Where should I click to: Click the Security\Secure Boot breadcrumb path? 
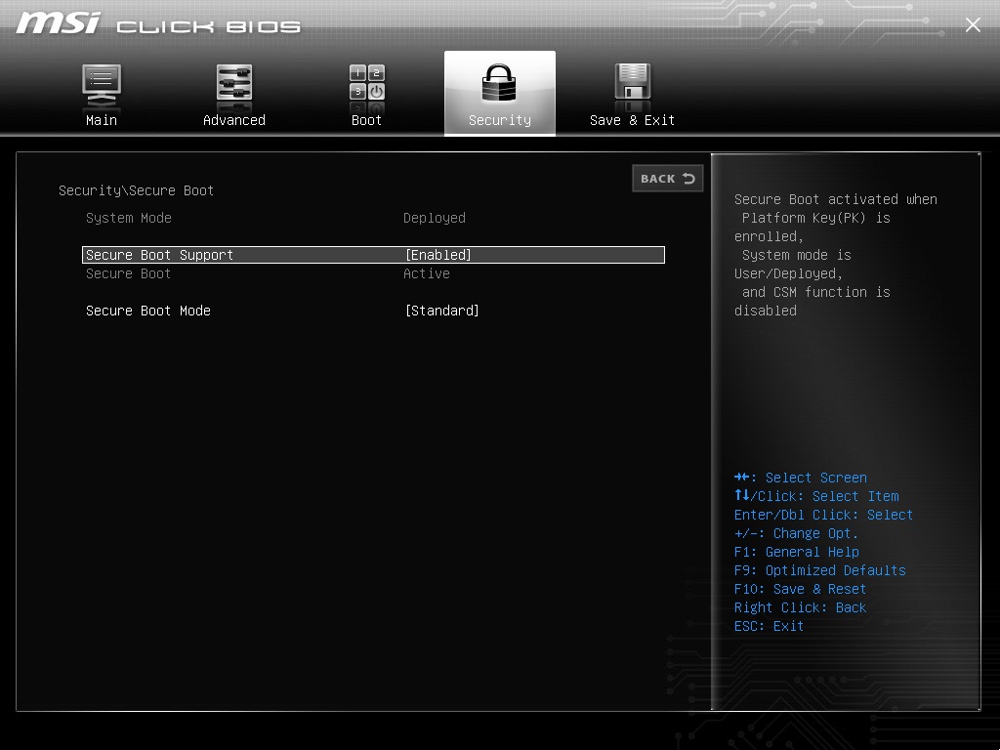coord(136,190)
